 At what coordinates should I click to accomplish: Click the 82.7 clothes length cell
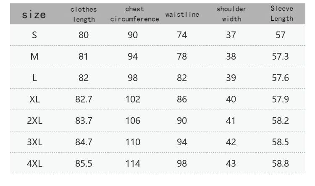[84, 99]
